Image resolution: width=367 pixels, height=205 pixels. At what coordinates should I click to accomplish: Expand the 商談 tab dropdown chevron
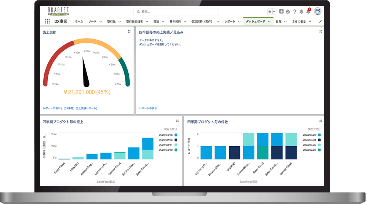click(163, 22)
